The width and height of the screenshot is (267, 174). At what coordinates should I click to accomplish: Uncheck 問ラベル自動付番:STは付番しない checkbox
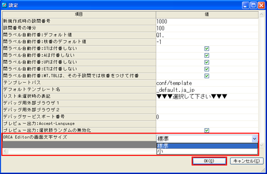click(207, 49)
